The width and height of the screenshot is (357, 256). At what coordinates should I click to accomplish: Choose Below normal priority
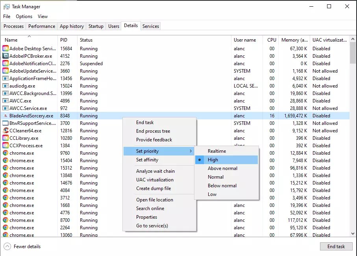tap(222, 186)
